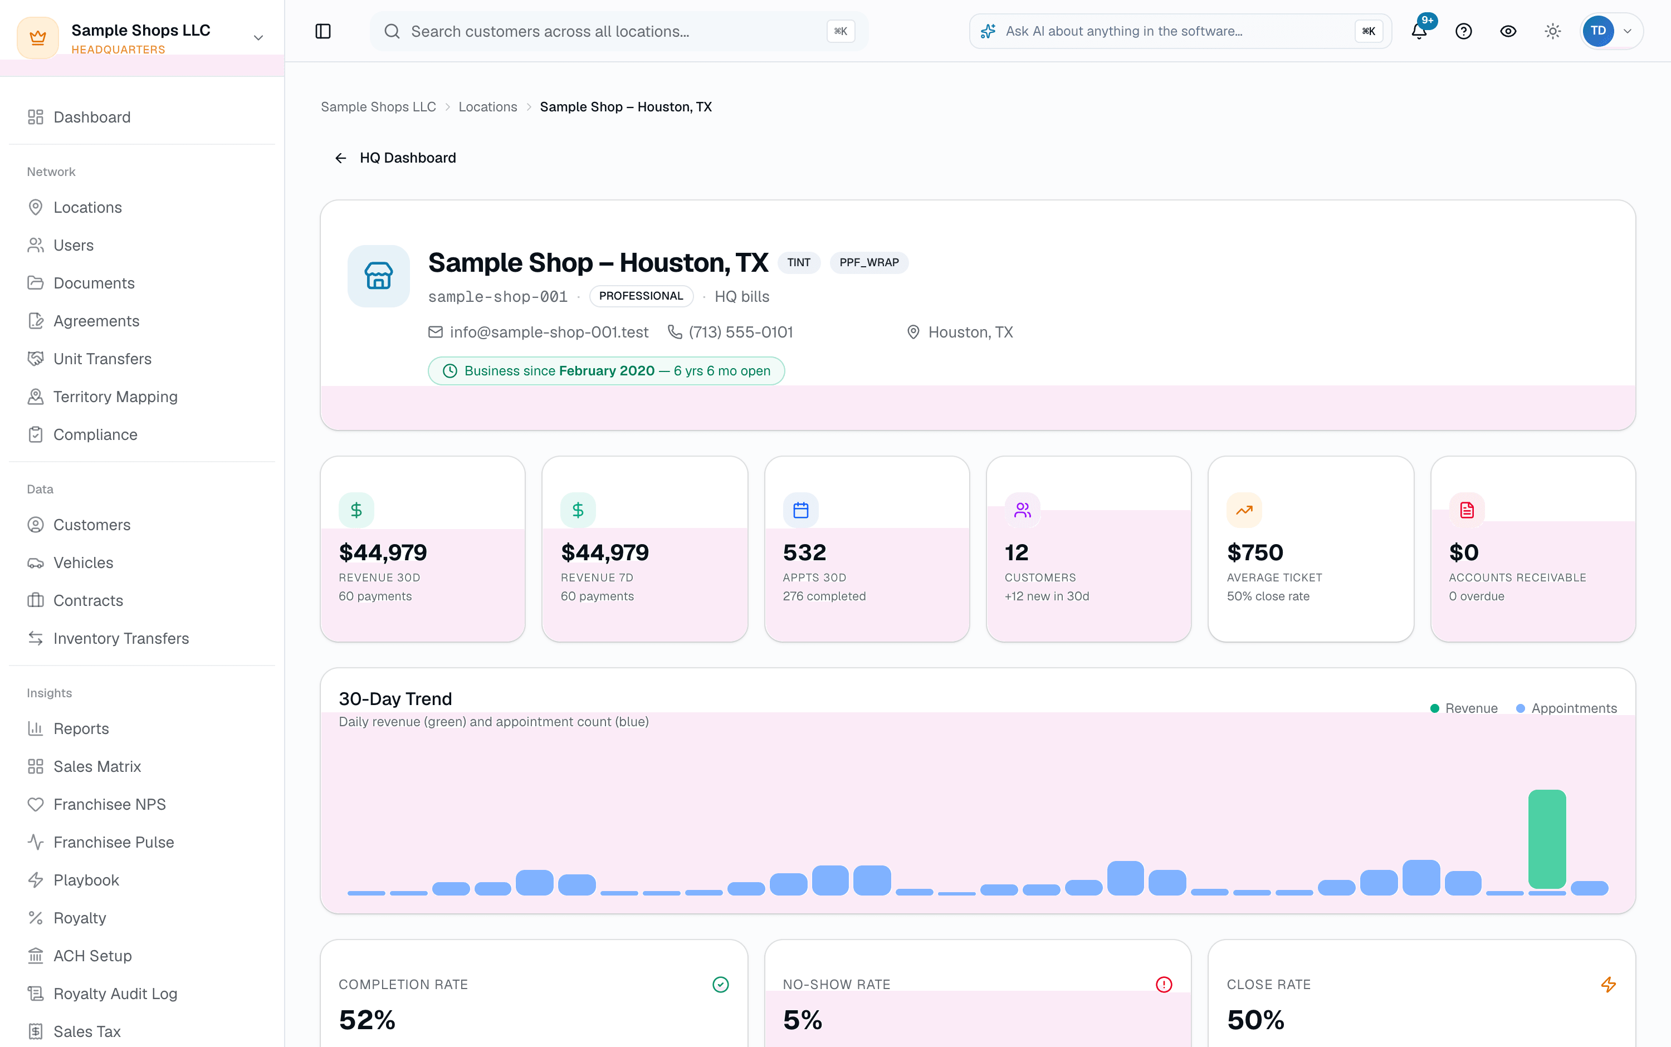Image resolution: width=1671 pixels, height=1047 pixels.
Task: Click the crown headquarters logo
Action: pos(38,37)
